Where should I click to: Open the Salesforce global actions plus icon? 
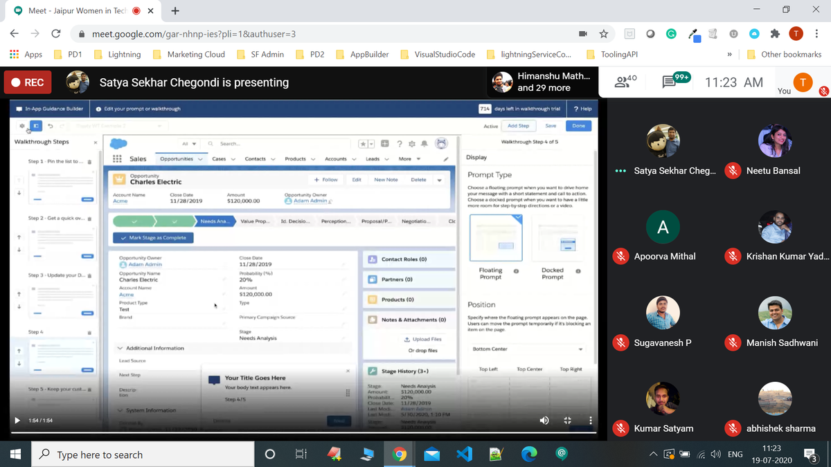click(385, 143)
